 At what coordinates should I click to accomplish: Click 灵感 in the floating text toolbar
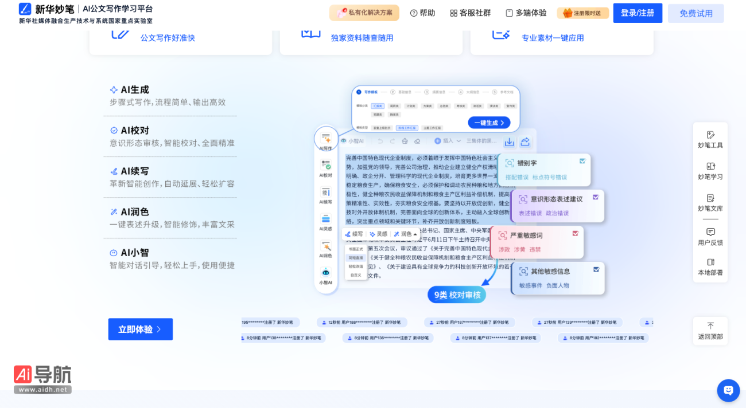(378, 234)
